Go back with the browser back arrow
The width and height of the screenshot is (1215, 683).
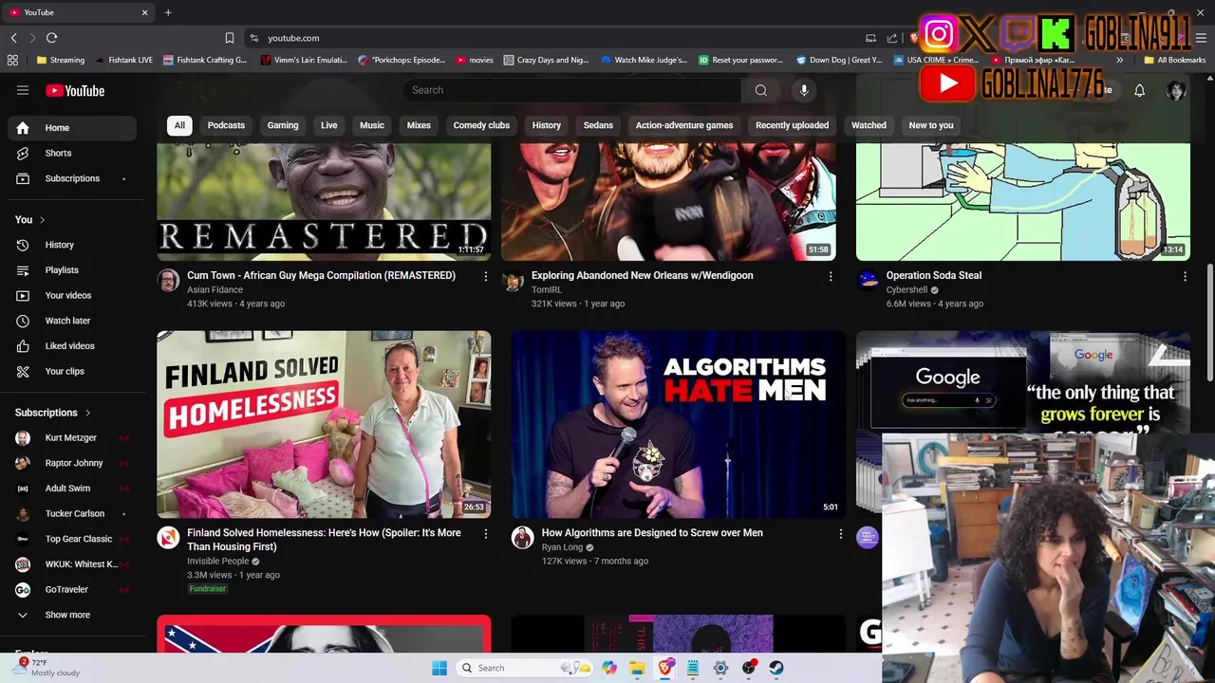[x=13, y=38]
